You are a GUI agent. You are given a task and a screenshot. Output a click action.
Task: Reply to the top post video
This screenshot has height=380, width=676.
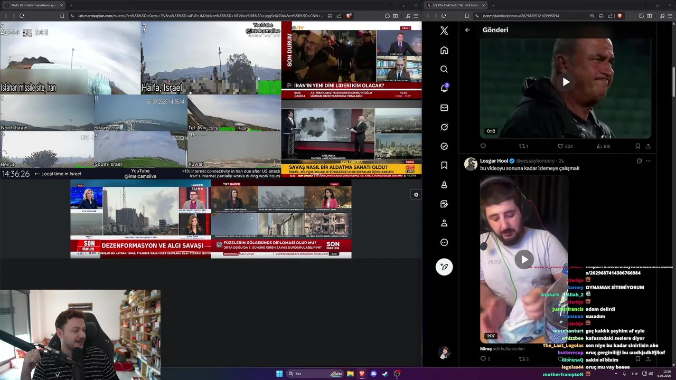coord(483,146)
